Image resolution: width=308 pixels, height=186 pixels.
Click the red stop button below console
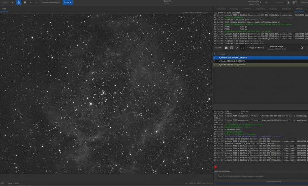tap(216, 167)
